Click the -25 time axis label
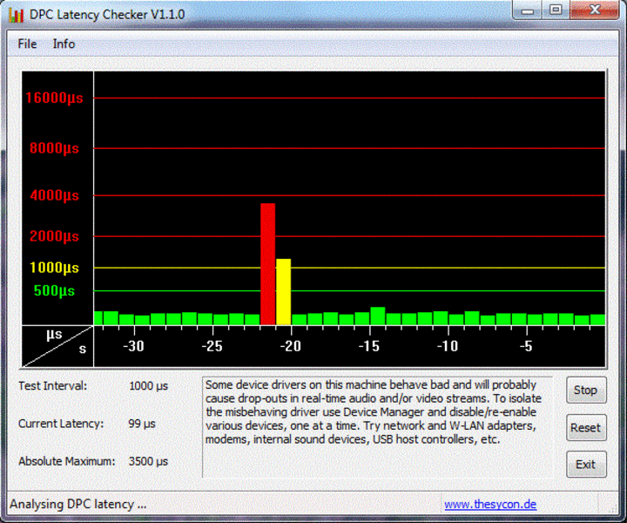 212,346
